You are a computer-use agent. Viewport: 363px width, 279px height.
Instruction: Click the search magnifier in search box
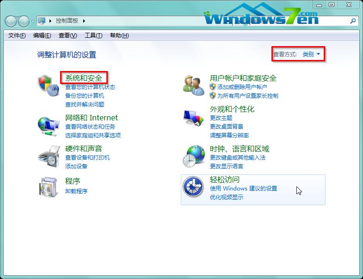354,21
